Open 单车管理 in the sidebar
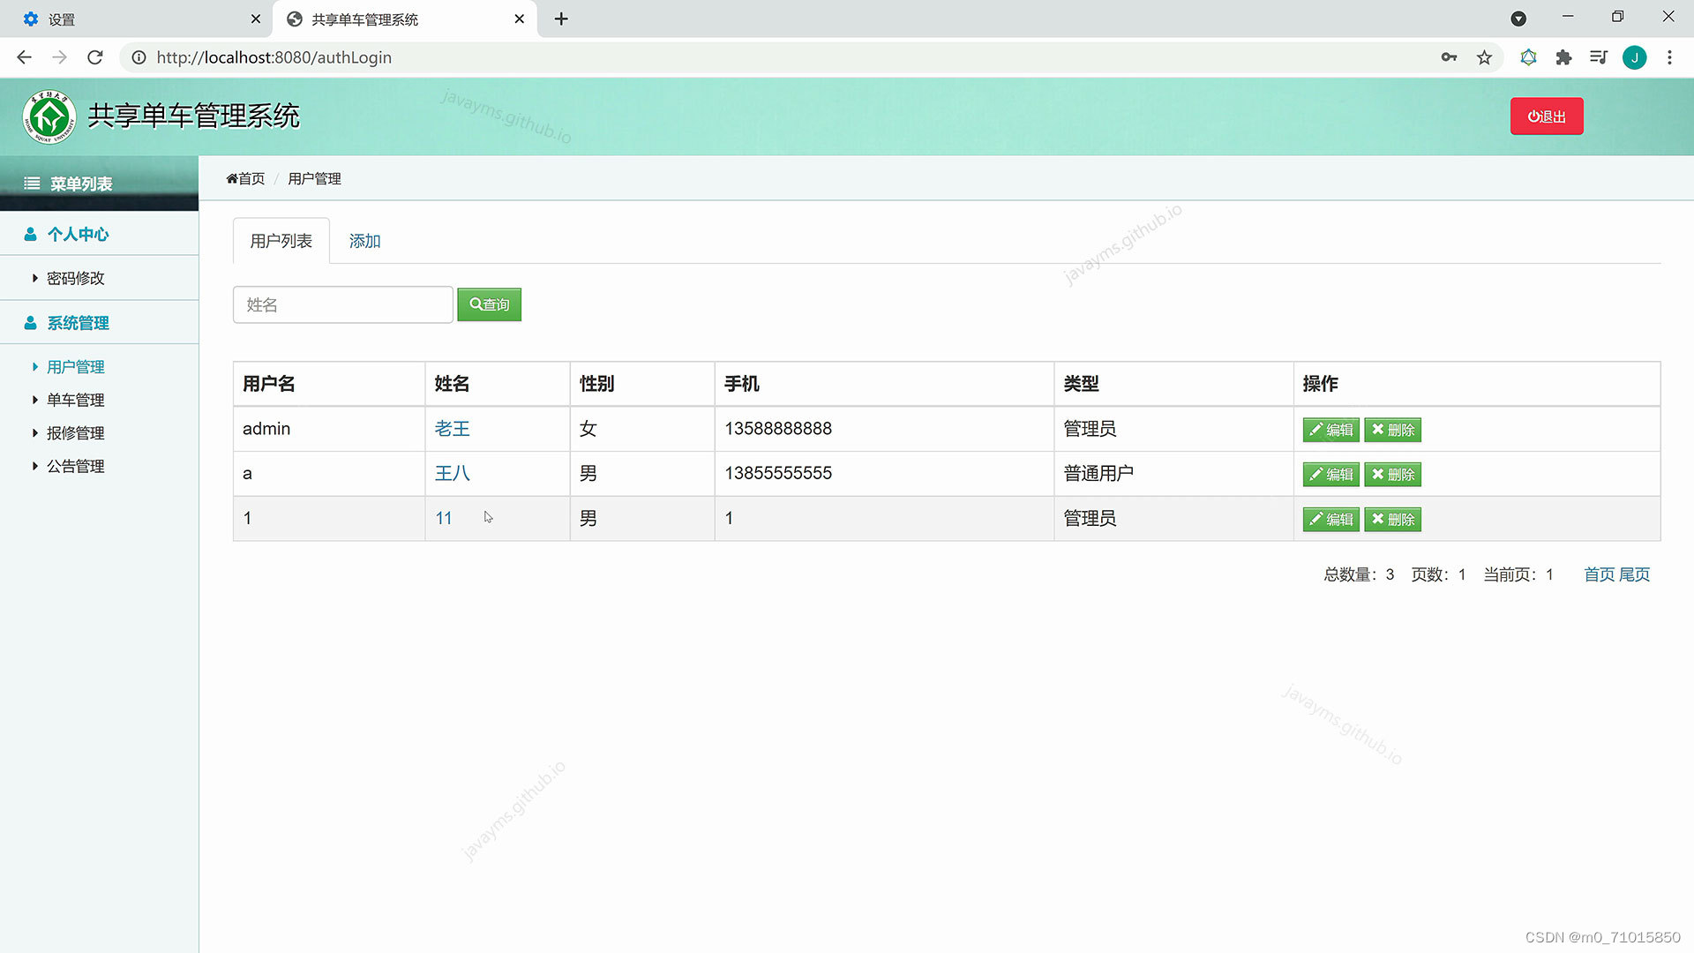 75,400
